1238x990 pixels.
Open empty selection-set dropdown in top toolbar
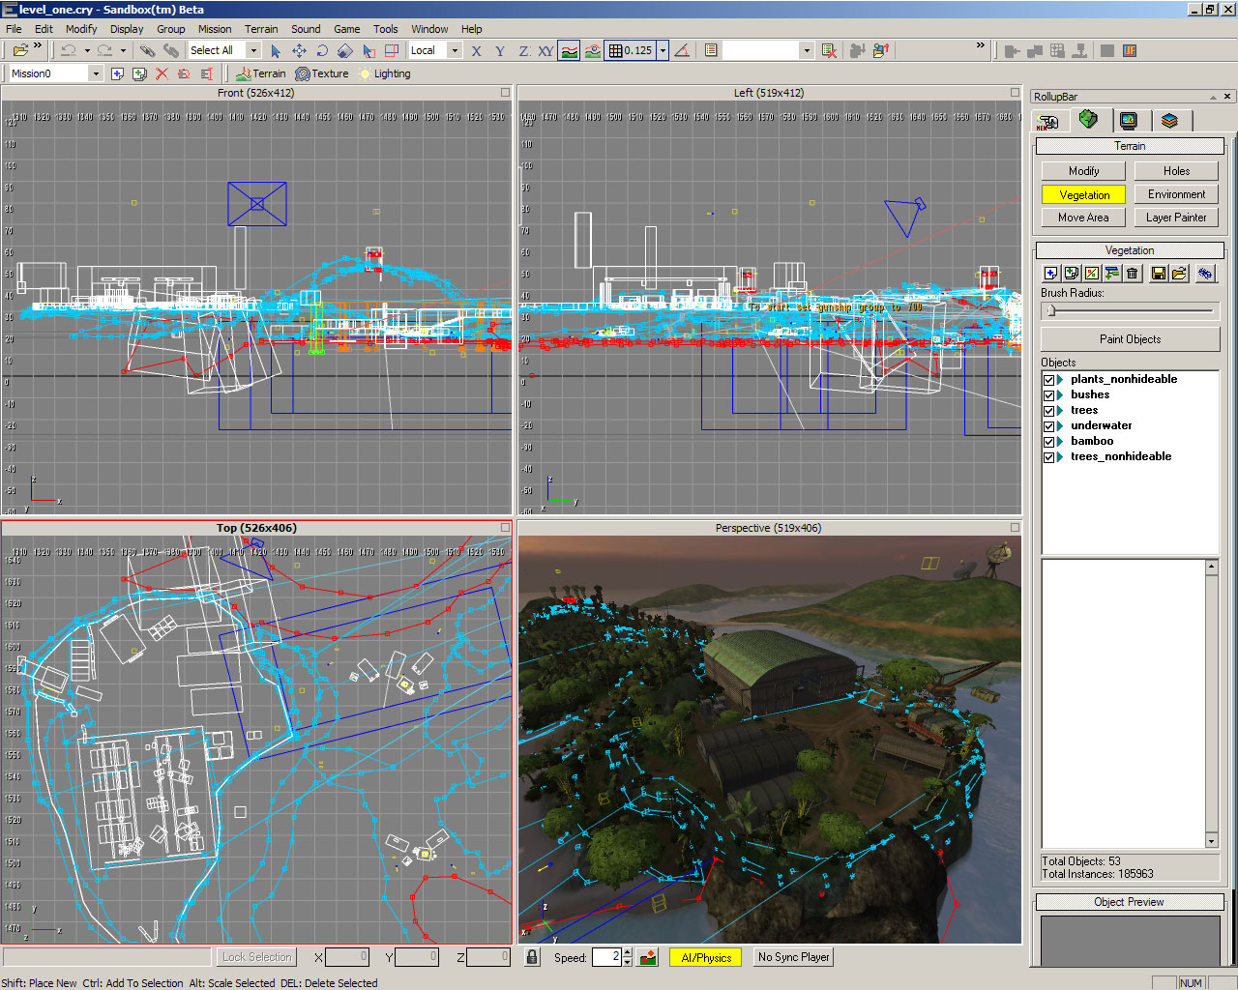(x=806, y=50)
